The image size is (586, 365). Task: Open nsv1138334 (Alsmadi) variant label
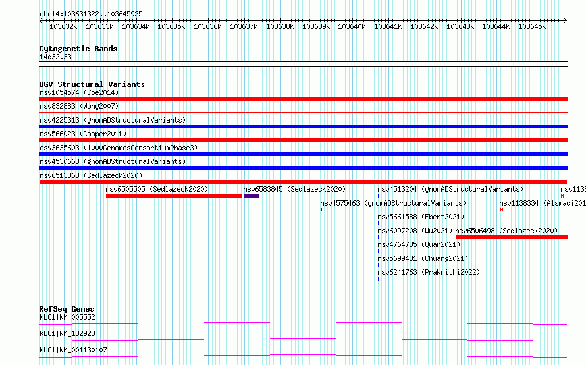[543, 203]
